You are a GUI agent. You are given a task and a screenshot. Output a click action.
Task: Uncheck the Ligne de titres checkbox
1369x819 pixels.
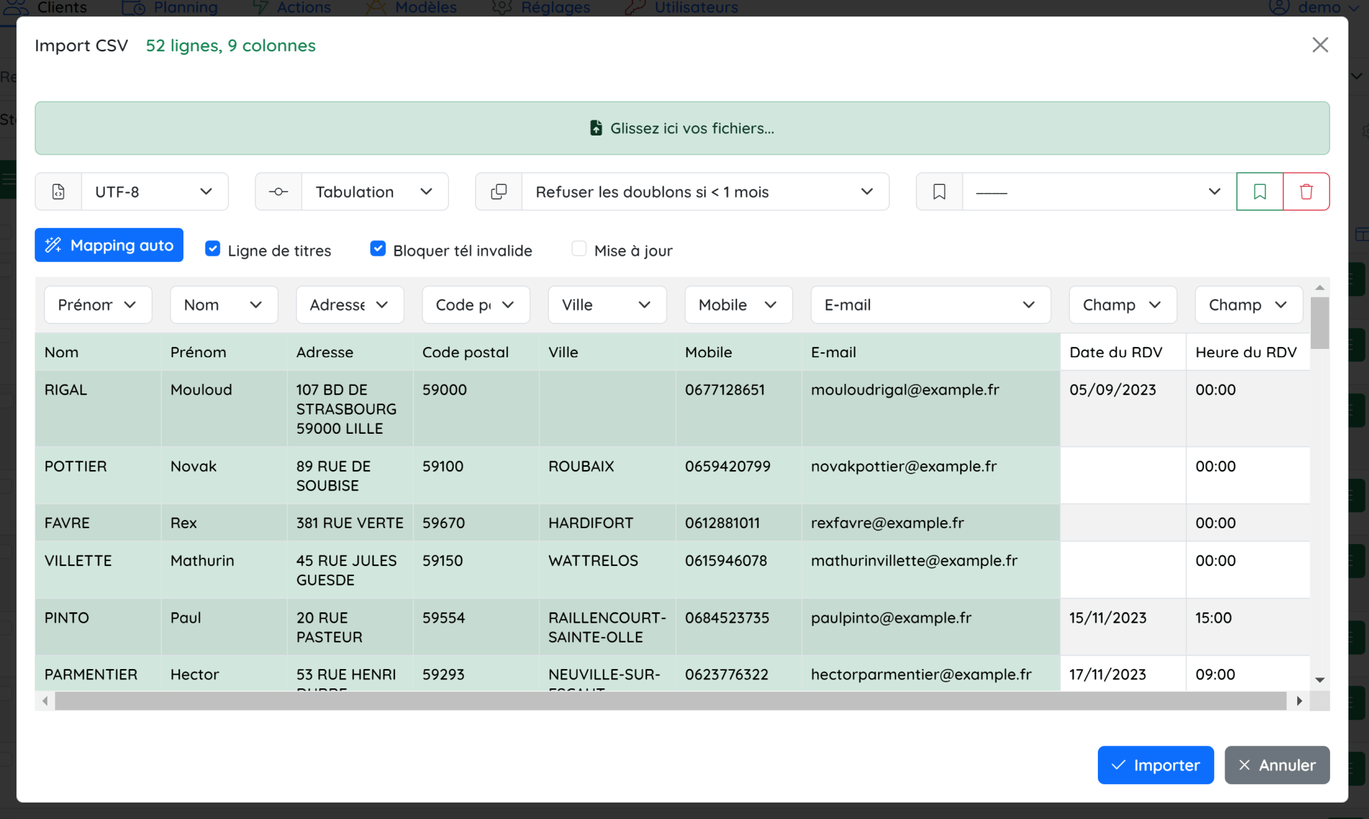click(213, 249)
